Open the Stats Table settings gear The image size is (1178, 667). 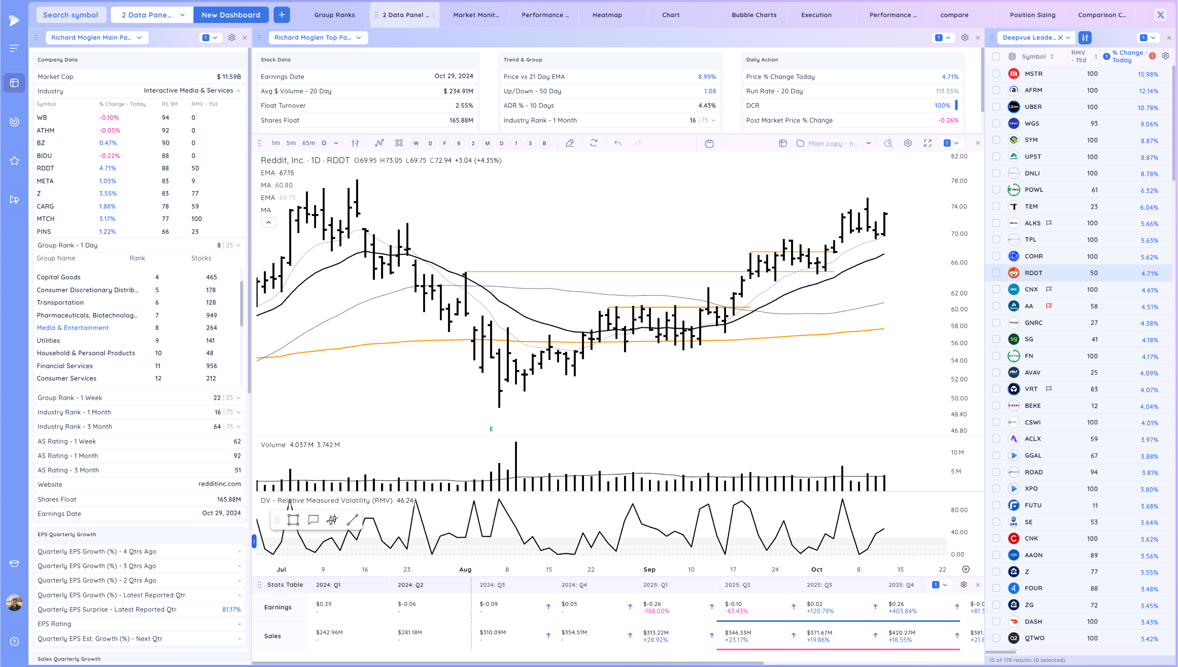click(964, 585)
